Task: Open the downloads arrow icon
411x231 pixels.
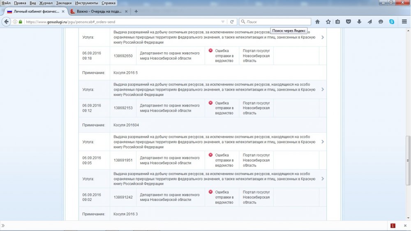Action: pos(359,22)
